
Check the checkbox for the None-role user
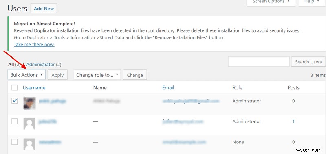(x=14, y=142)
